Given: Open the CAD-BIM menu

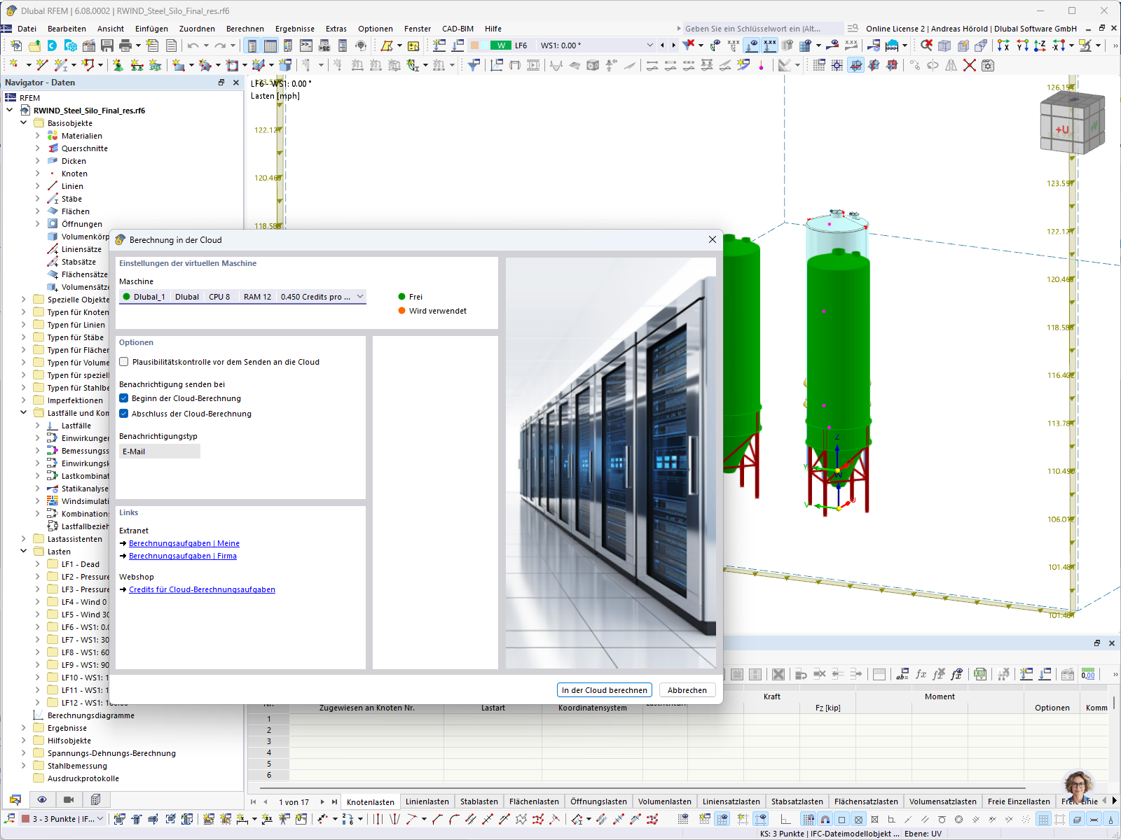Looking at the screenshot, I should coord(458,29).
